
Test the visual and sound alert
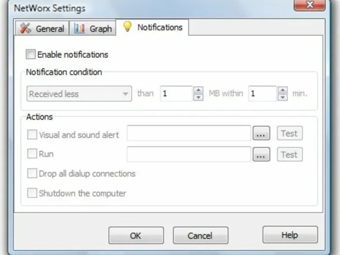click(x=289, y=133)
